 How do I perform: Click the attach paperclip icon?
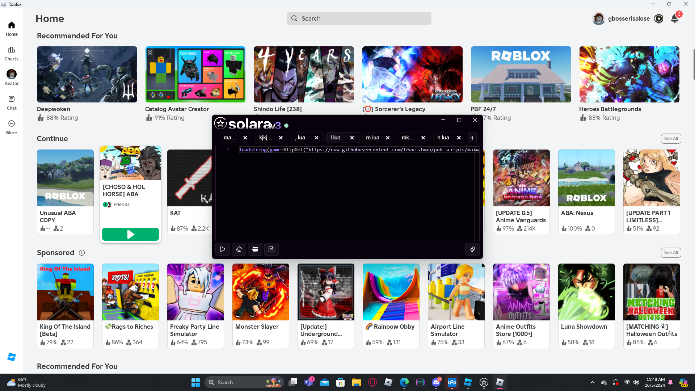(x=472, y=249)
